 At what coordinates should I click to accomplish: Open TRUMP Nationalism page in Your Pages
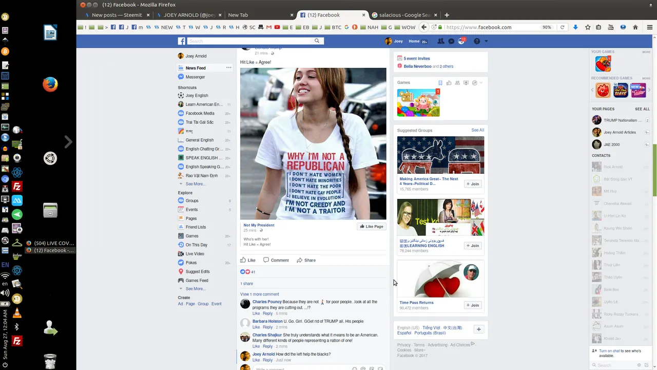620,120
